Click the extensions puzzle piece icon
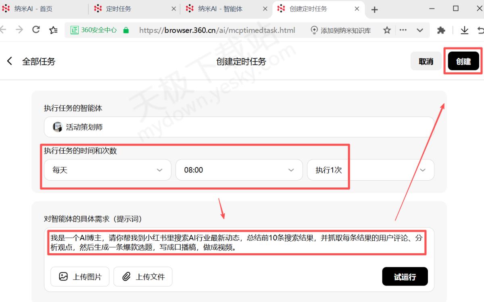 tap(441, 30)
